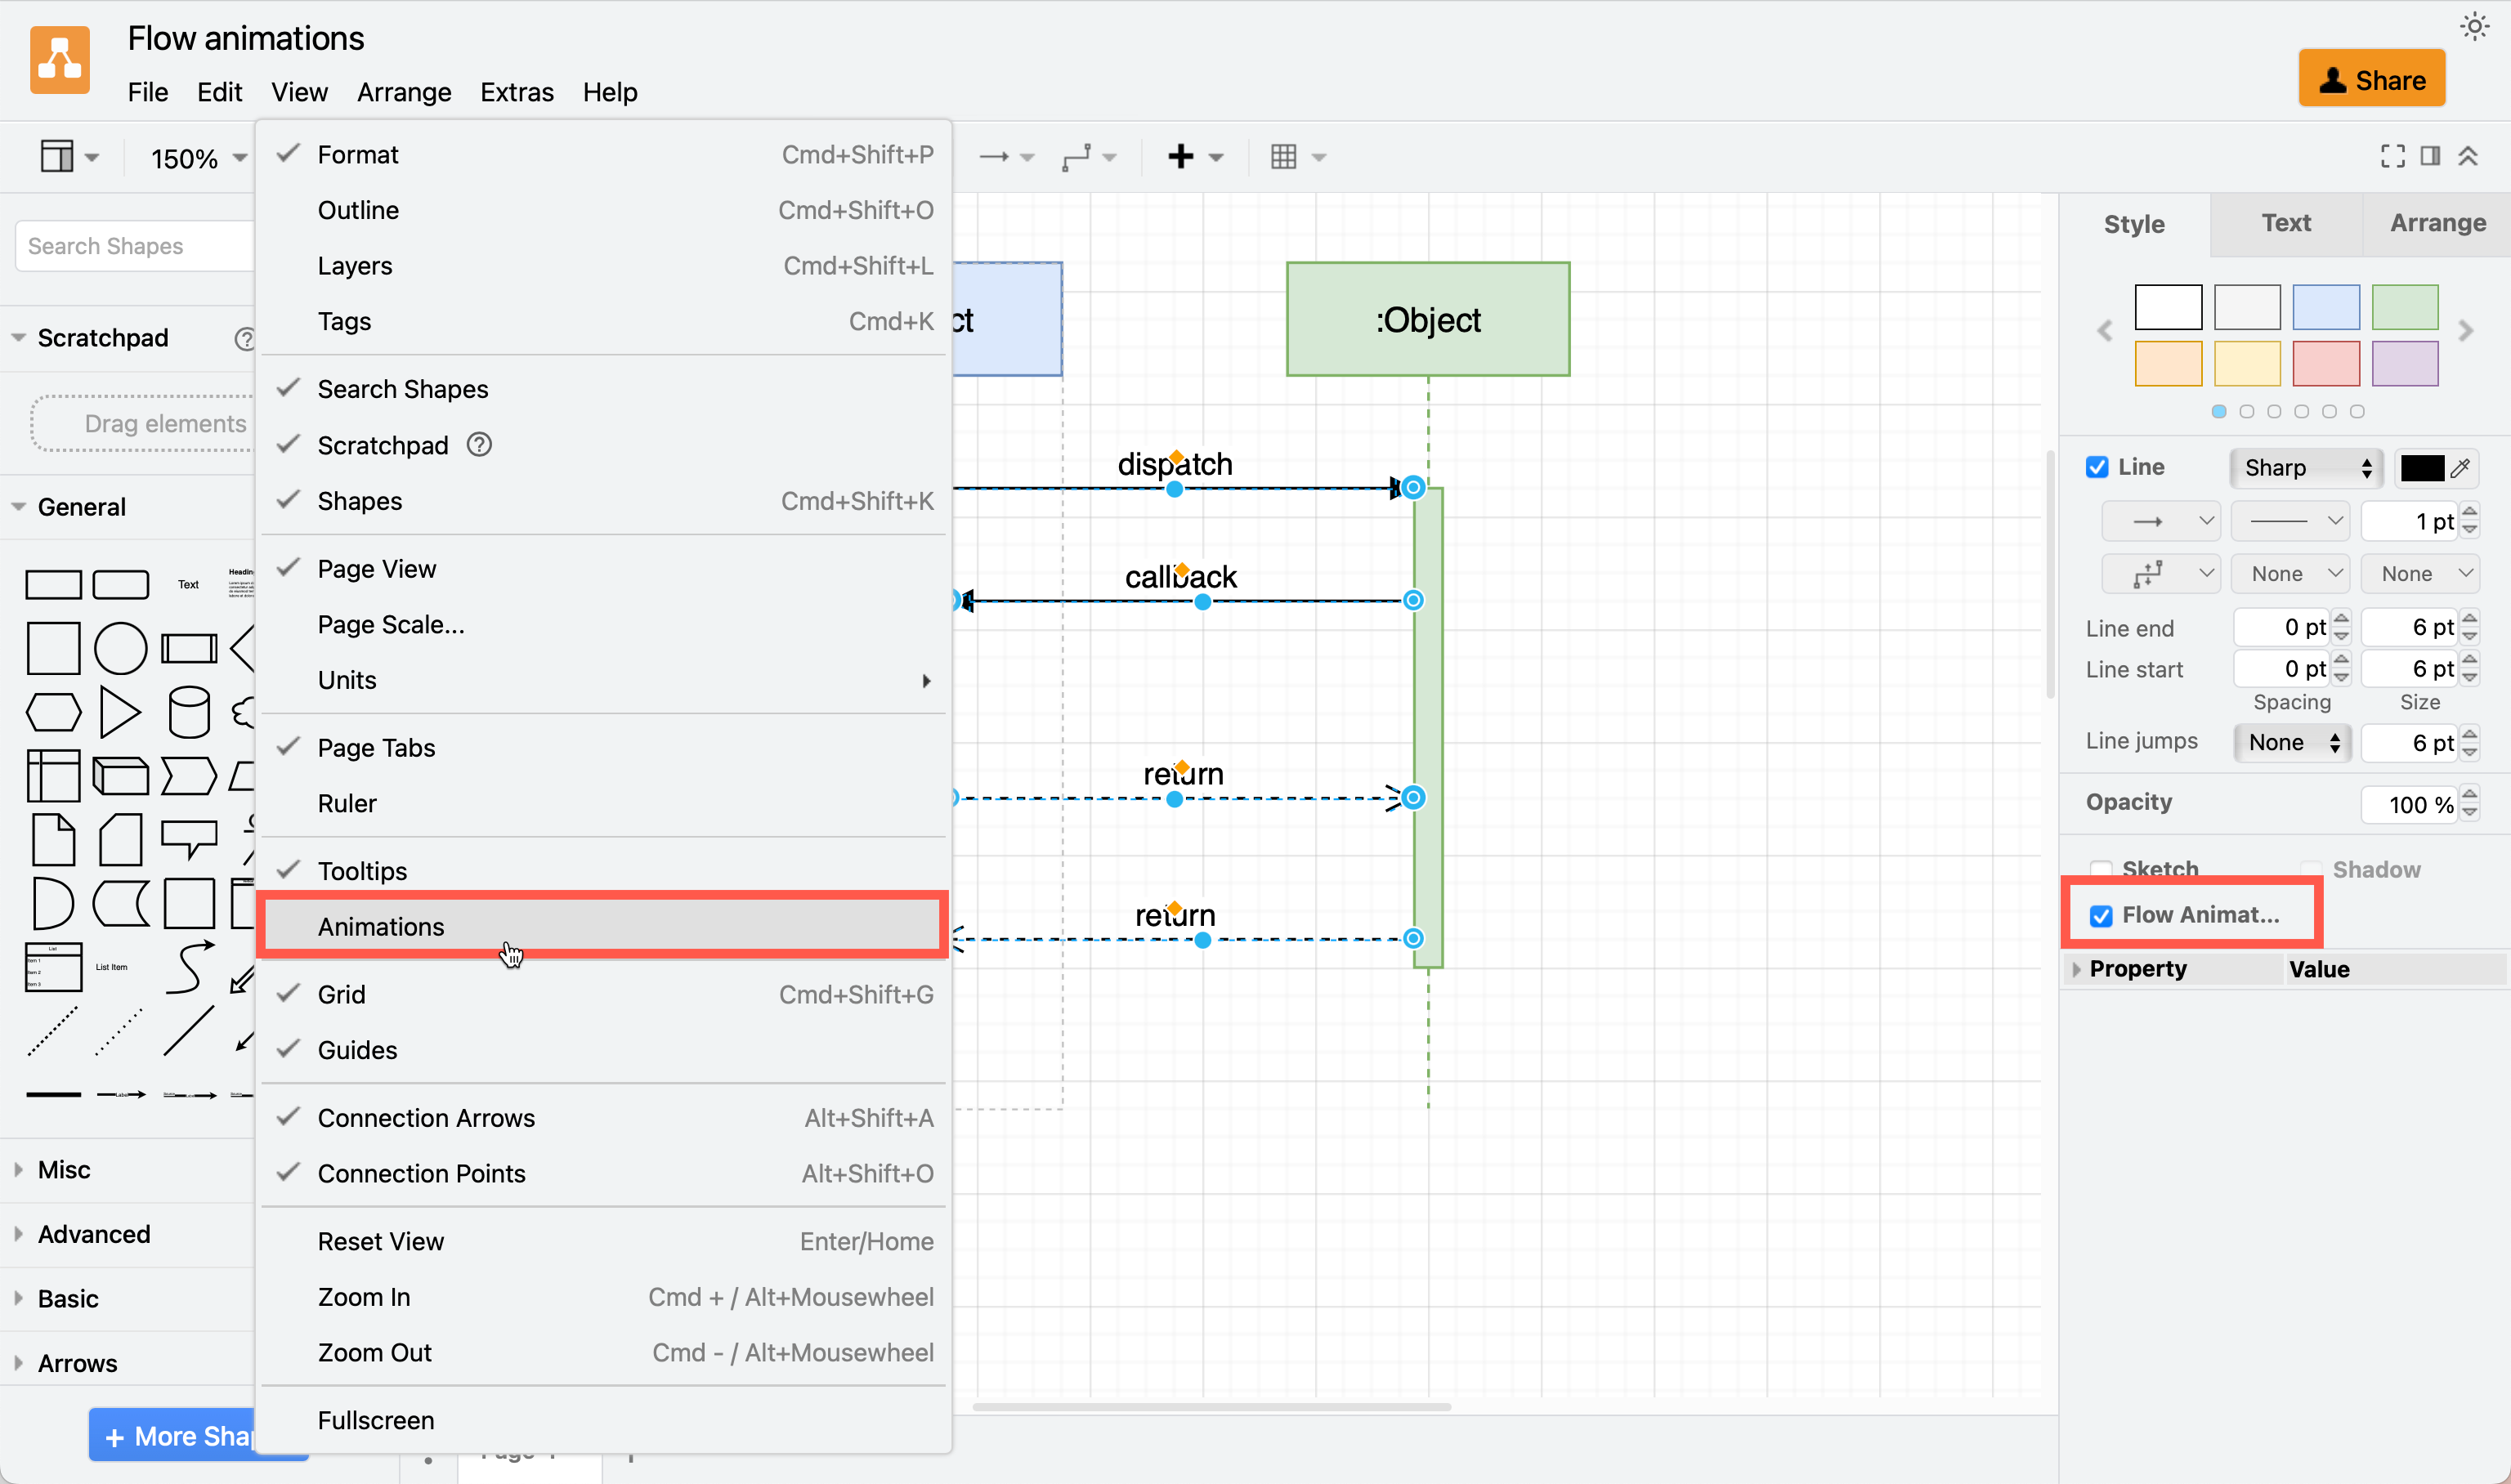The width and height of the screenshot is (2511, 1484).
Task: Open the Extras menu
Action: 517,92
